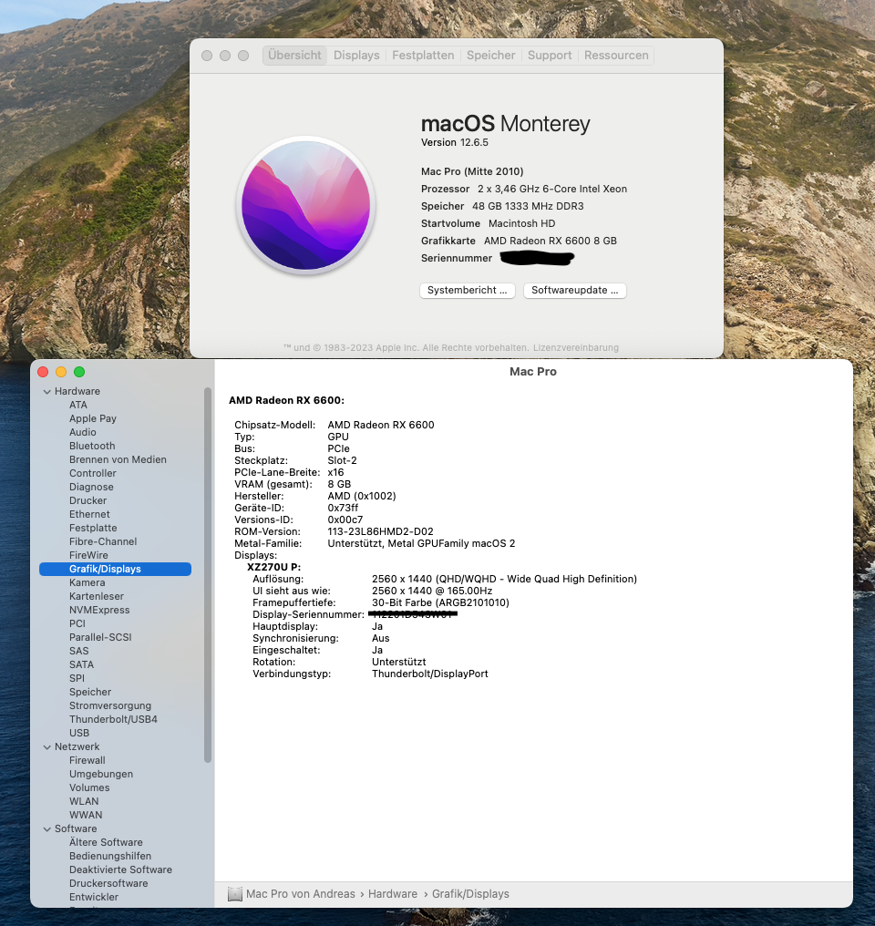
Task: Open the Support tab
Action: point(550,55)
